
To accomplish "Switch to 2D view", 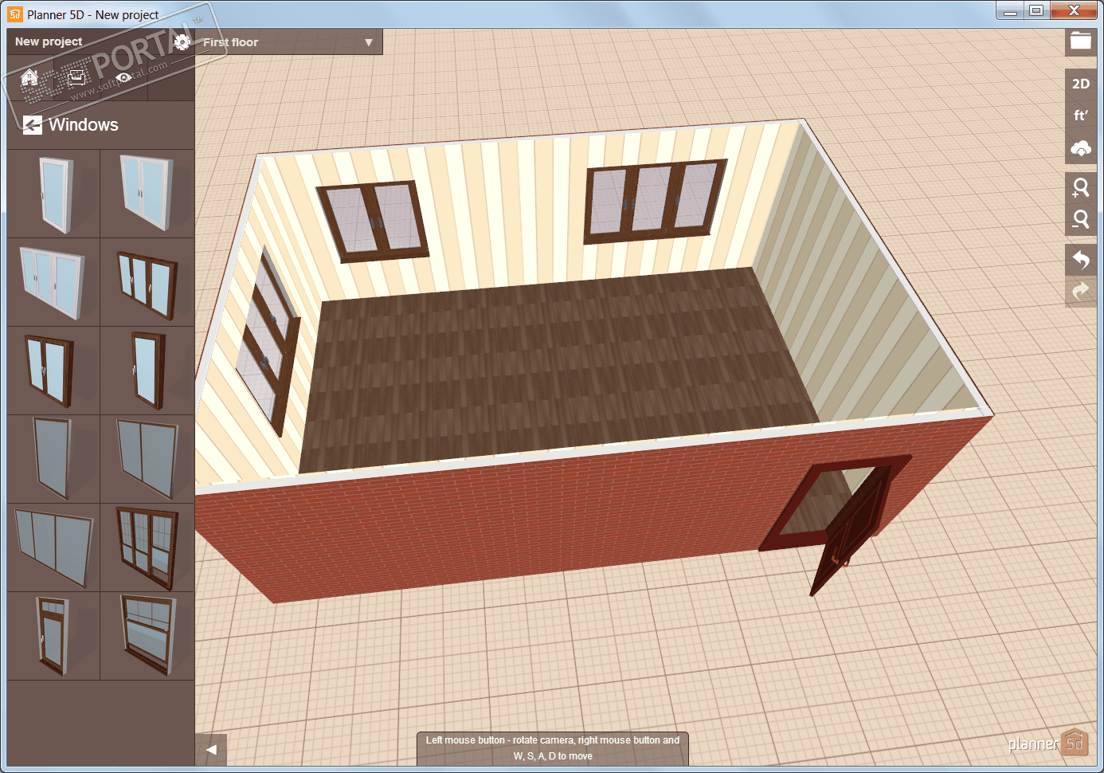I will tap(1081, 84).
